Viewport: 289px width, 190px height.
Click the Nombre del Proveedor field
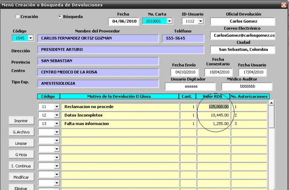[x=98, y=38]
